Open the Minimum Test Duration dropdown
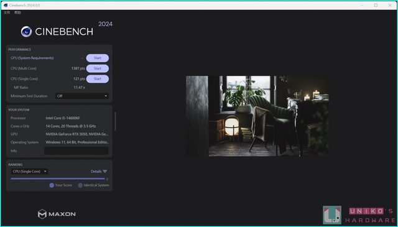398x227 pixels. (x=82, y=96)
